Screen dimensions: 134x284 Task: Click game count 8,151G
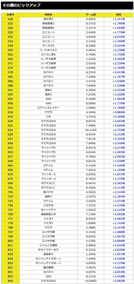91,23
